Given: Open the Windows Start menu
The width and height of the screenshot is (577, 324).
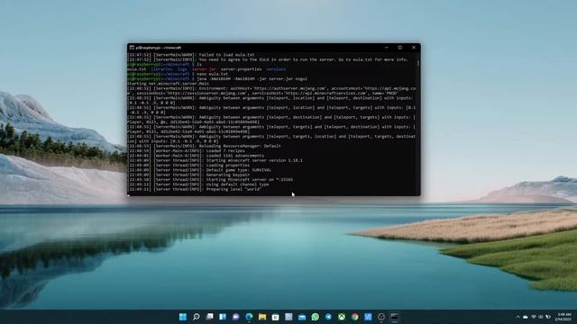Looking at the screenshot, I should 182,317.
